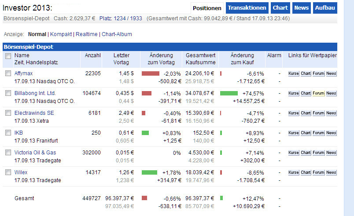Select the Wilex position checkbox
This screenshot has width=354, height=216.
[8, 172]
